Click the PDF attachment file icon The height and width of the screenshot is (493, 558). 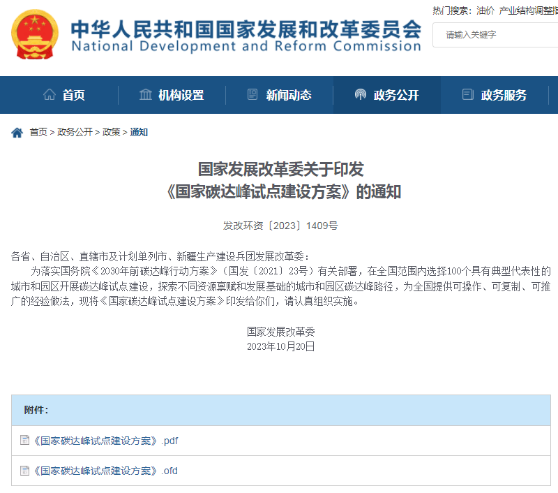[25, 441]
